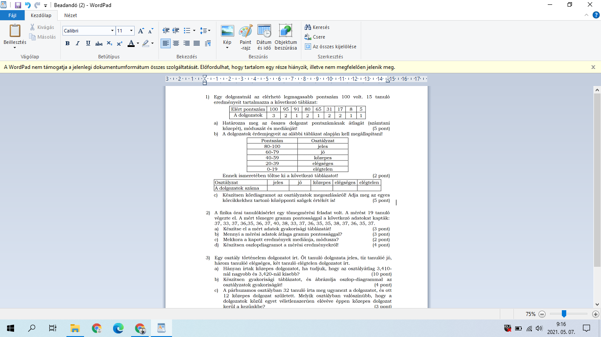Open the Calibri font family dropdown
601x337 pixels.
[112, 31]
